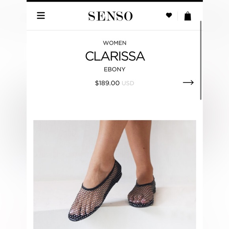Click the $189.00 price text
The image size is (229, 229).
[x=107, y=83]
